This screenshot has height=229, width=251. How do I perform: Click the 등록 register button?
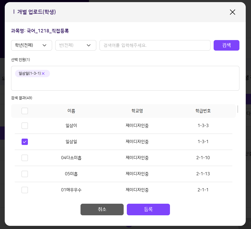[148, 209]
